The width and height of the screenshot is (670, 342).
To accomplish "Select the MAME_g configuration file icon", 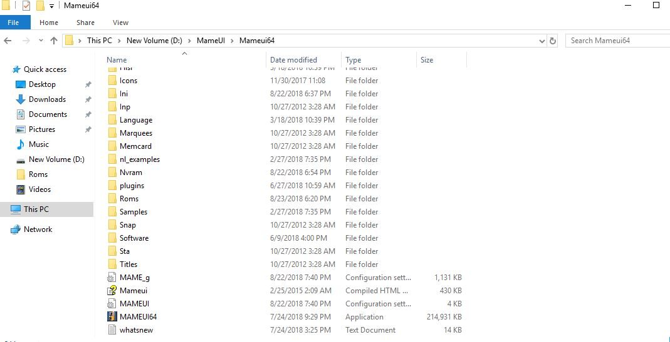I will [112, 278].
